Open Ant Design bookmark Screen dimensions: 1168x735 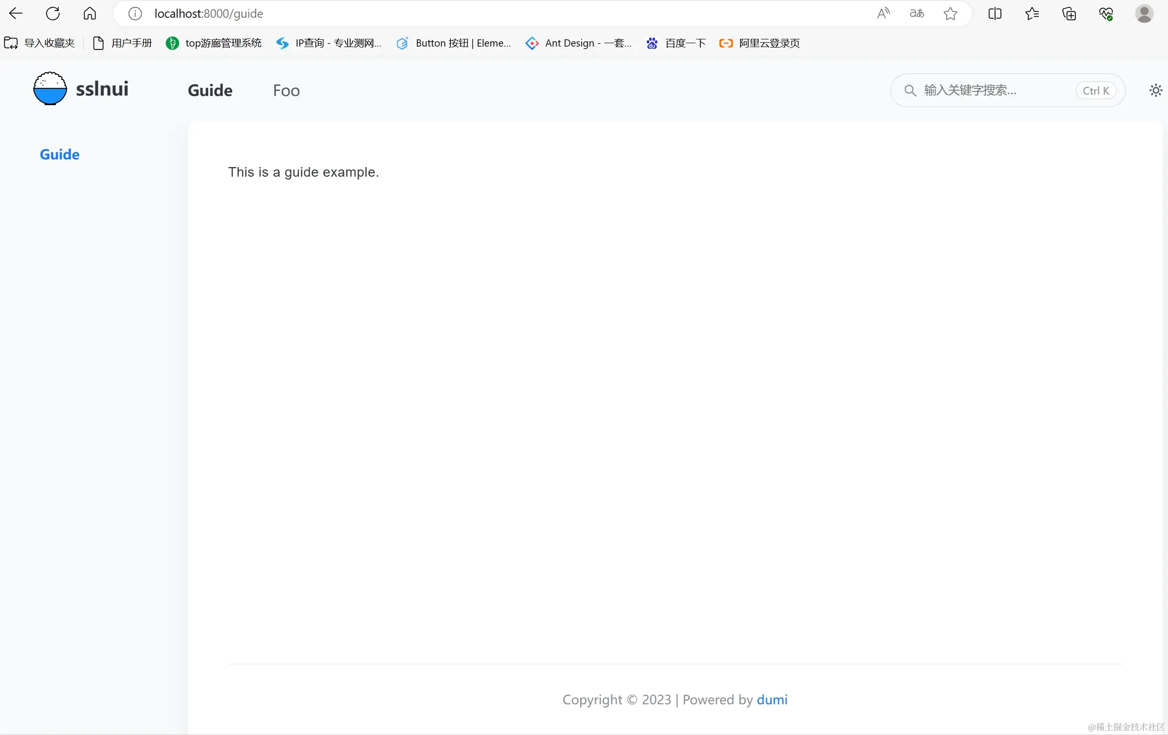(x=579, y=43)
